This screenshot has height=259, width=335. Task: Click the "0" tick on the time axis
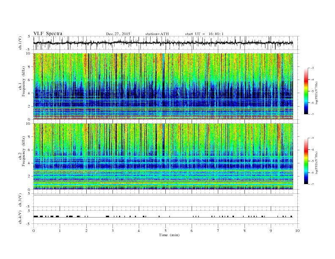[33, 231]
